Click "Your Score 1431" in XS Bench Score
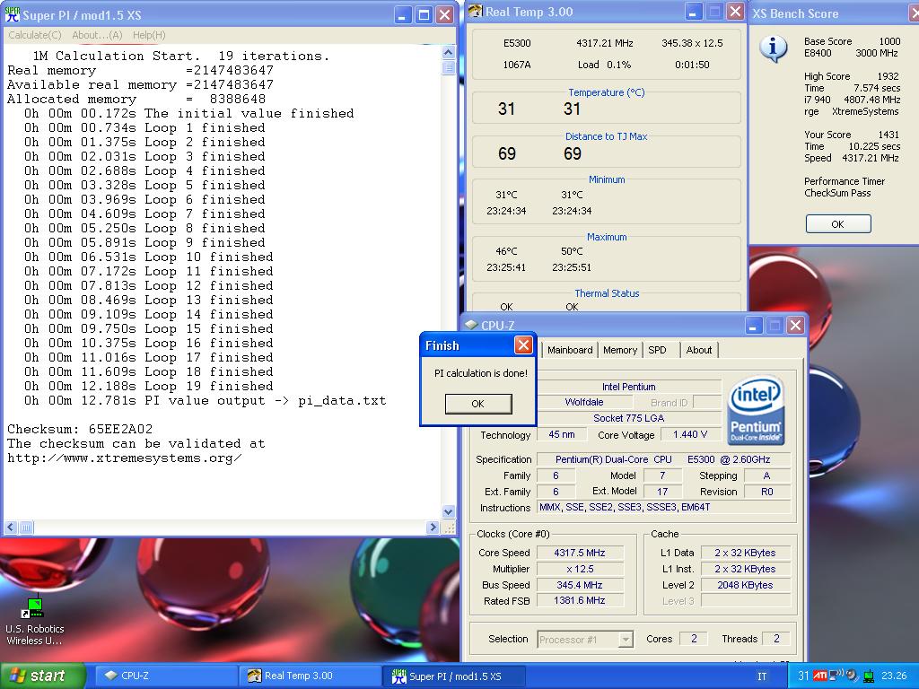Image resolution: width=919 pixels, height=689 pixels. [x=852, y=135]
